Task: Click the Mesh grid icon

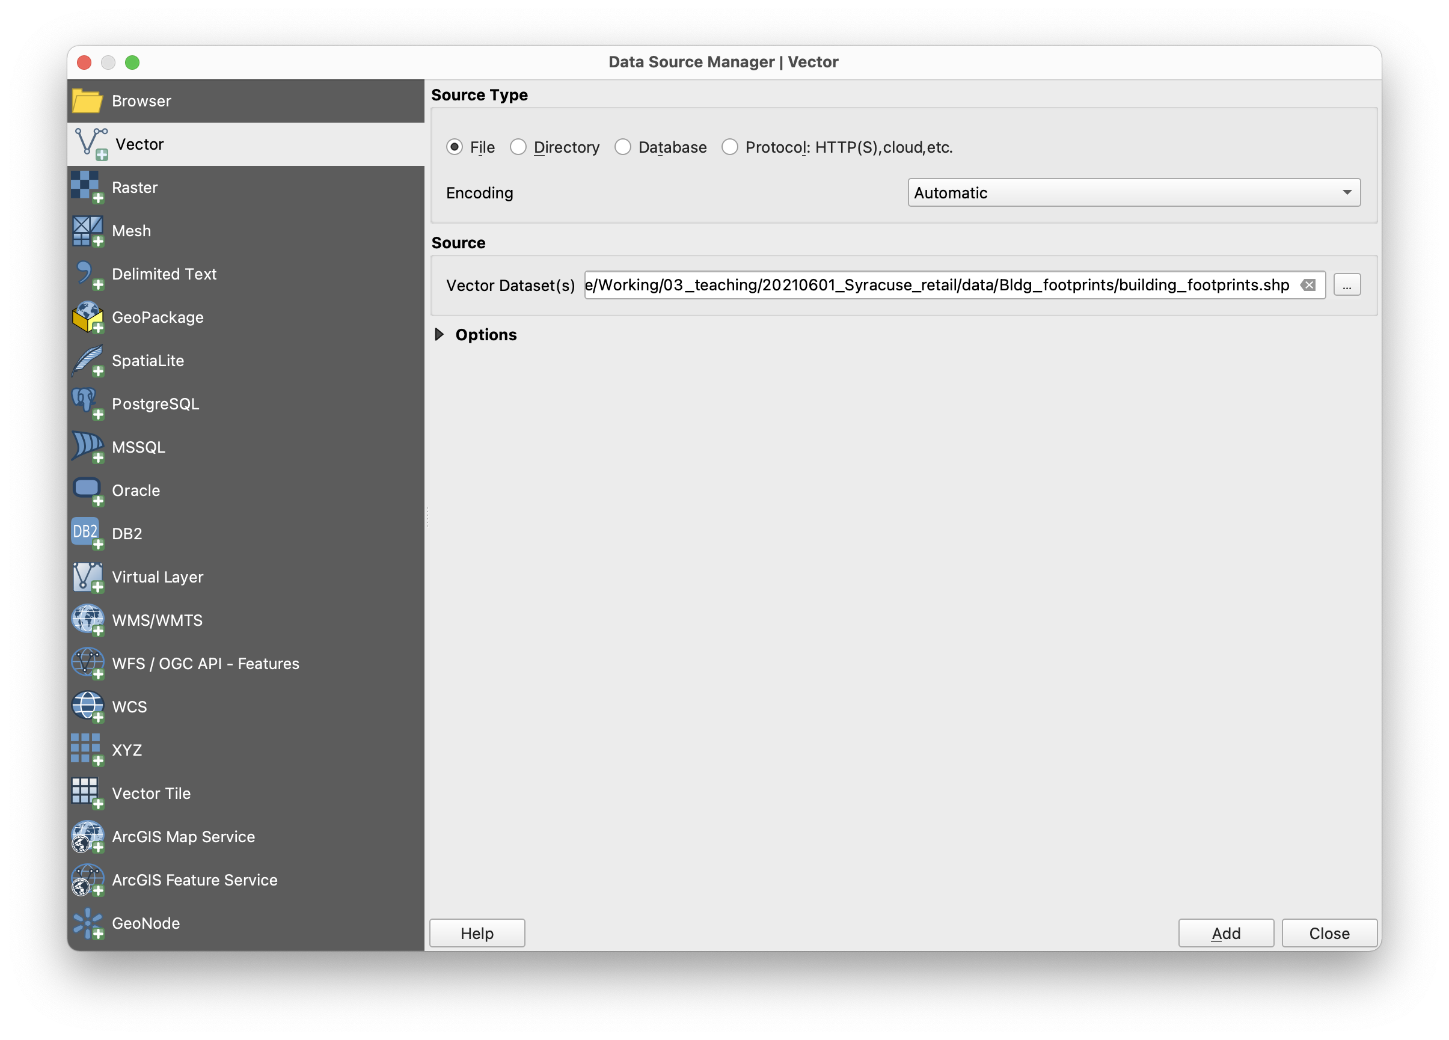Action: point(87,231)
